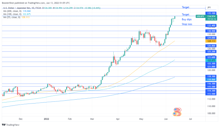Click the Jul label on the time axis
The width and height of the screenshot is (220, 128).
pyautogui.click(x=190, y=119)
